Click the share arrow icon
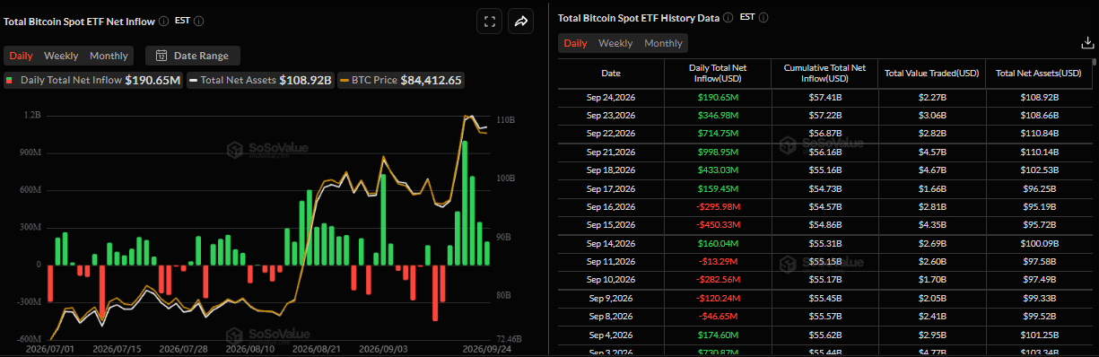Viewport: 1099px width, 357px height. [520, 22]
